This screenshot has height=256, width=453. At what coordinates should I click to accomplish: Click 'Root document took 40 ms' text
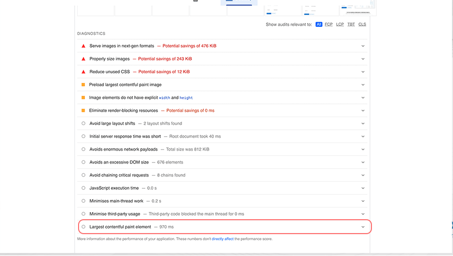point(195,136)
